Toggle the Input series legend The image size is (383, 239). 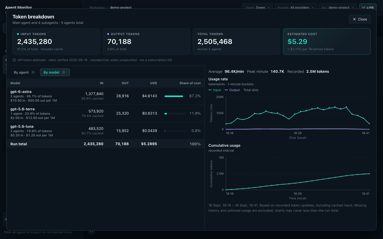(215, 90)
